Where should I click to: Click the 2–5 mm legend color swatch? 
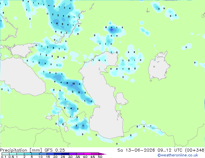point(28,154)
